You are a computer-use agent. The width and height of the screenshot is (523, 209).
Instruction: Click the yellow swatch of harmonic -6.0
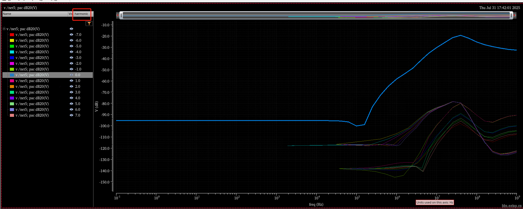coord(12,40)
